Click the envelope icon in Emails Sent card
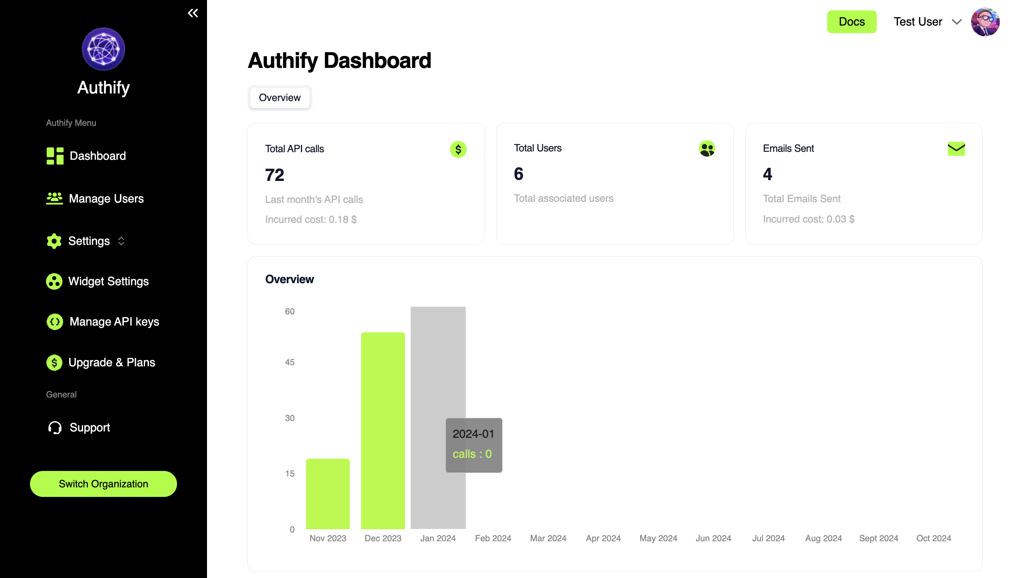1023x578 pixels. point(956,149)
